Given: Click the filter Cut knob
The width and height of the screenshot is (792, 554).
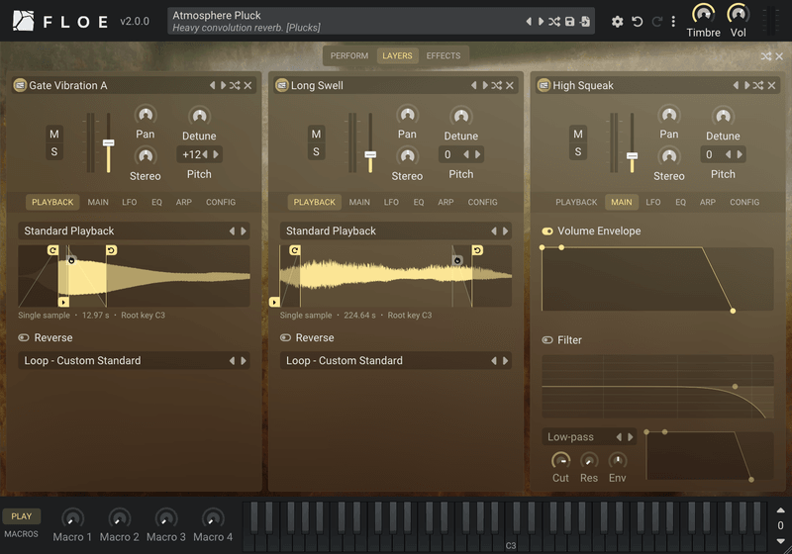Looking at the screenshot, I should [x=560, y=460].
